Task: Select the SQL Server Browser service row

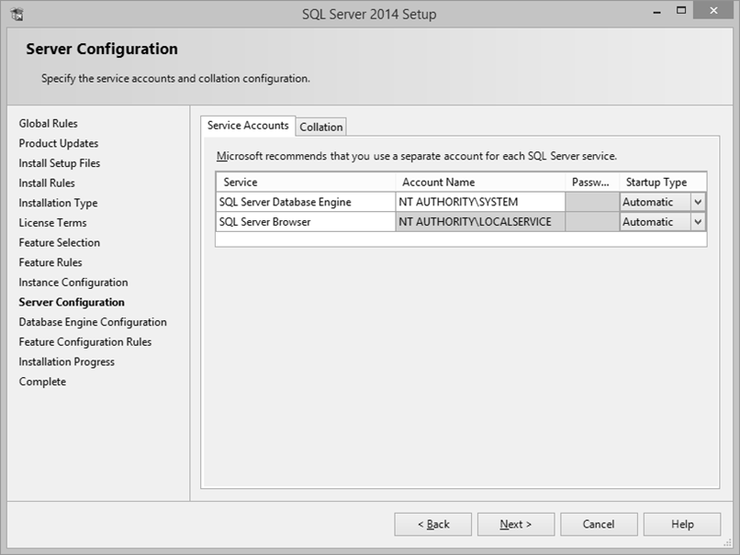Action: click(303, 221)
